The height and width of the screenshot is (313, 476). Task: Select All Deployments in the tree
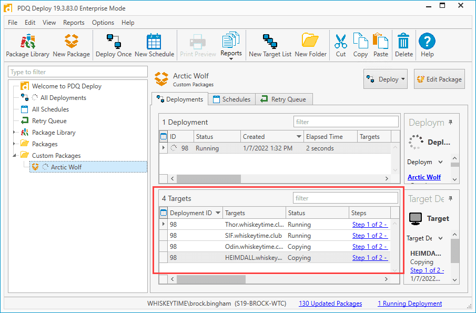63,98
